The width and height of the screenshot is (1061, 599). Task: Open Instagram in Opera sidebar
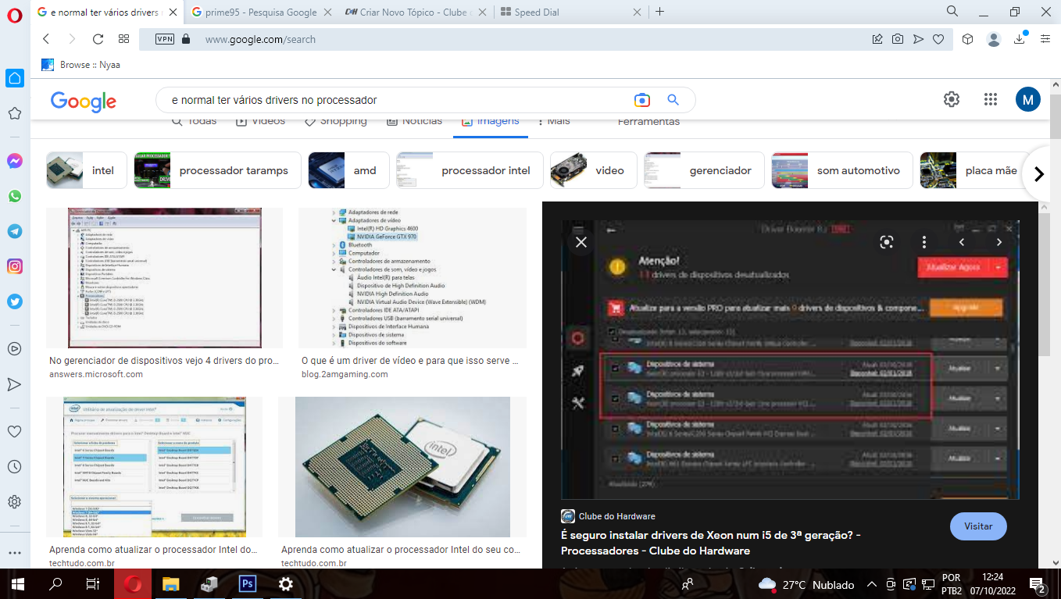[x=14, y=266]
